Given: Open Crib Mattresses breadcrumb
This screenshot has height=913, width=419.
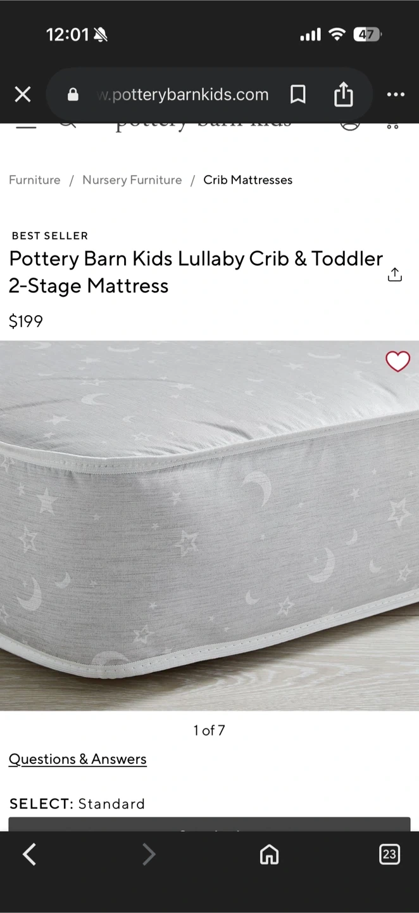Looking at the screenshot, I should point(248,180).
